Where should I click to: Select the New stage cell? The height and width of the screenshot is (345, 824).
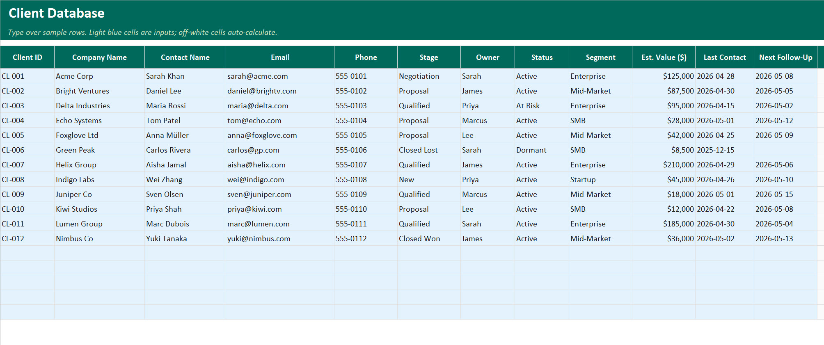tap(429, 179)
